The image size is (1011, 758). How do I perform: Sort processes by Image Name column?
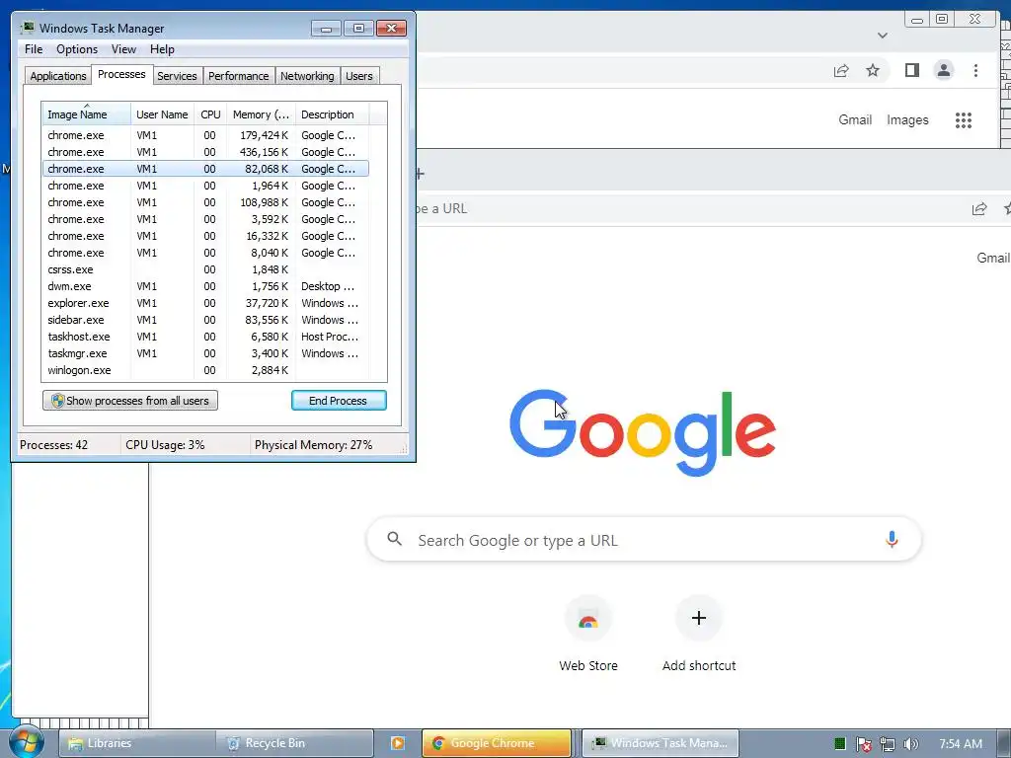86,114
